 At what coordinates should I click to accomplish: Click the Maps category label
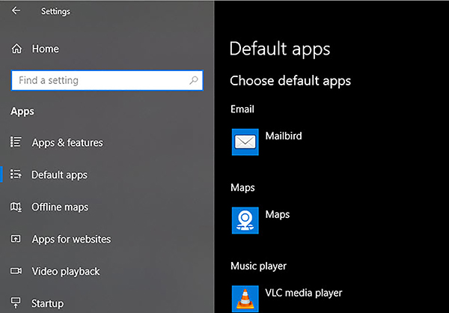pos(242,188)
